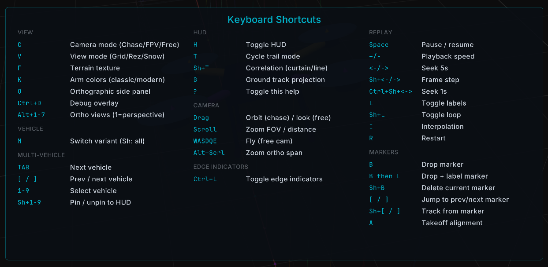Click the "Toggle loop" entry
The width and height of the screenshot is (548, 267).
(441, 115)
